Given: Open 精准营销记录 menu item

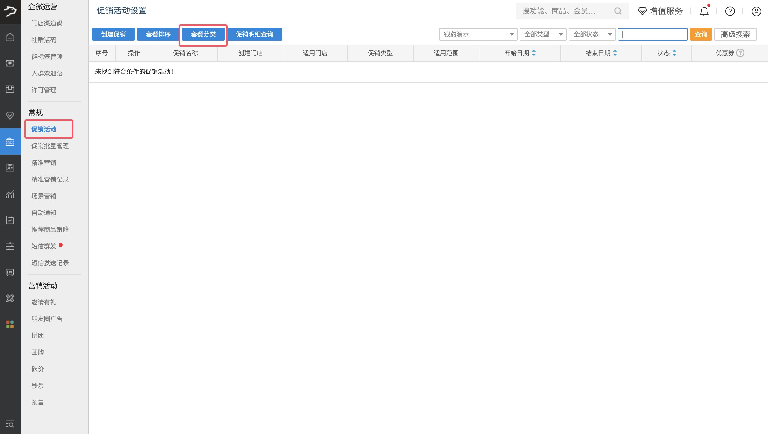Looking at the screenshot, I should pos(50,179).
